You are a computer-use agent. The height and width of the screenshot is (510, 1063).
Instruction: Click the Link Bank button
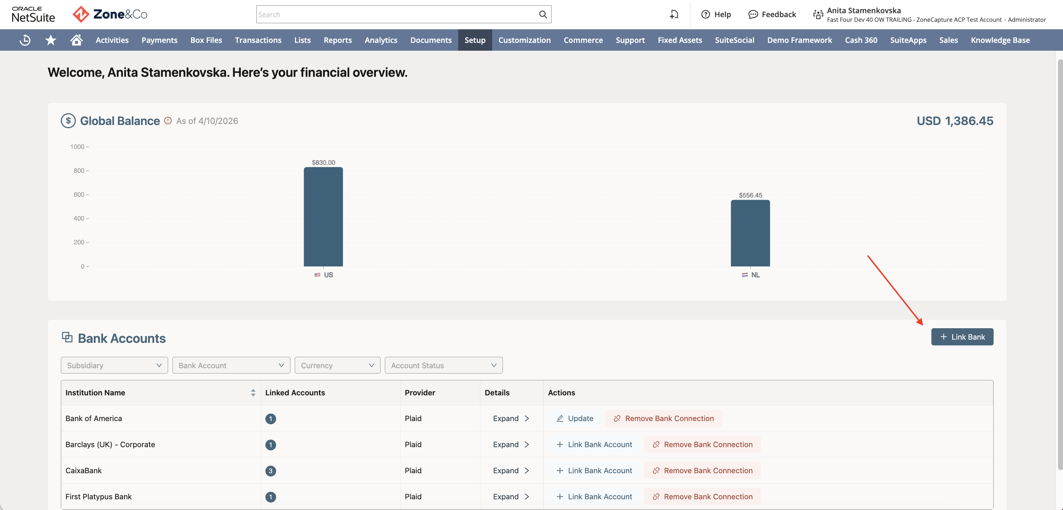click(x=962, y=336)
